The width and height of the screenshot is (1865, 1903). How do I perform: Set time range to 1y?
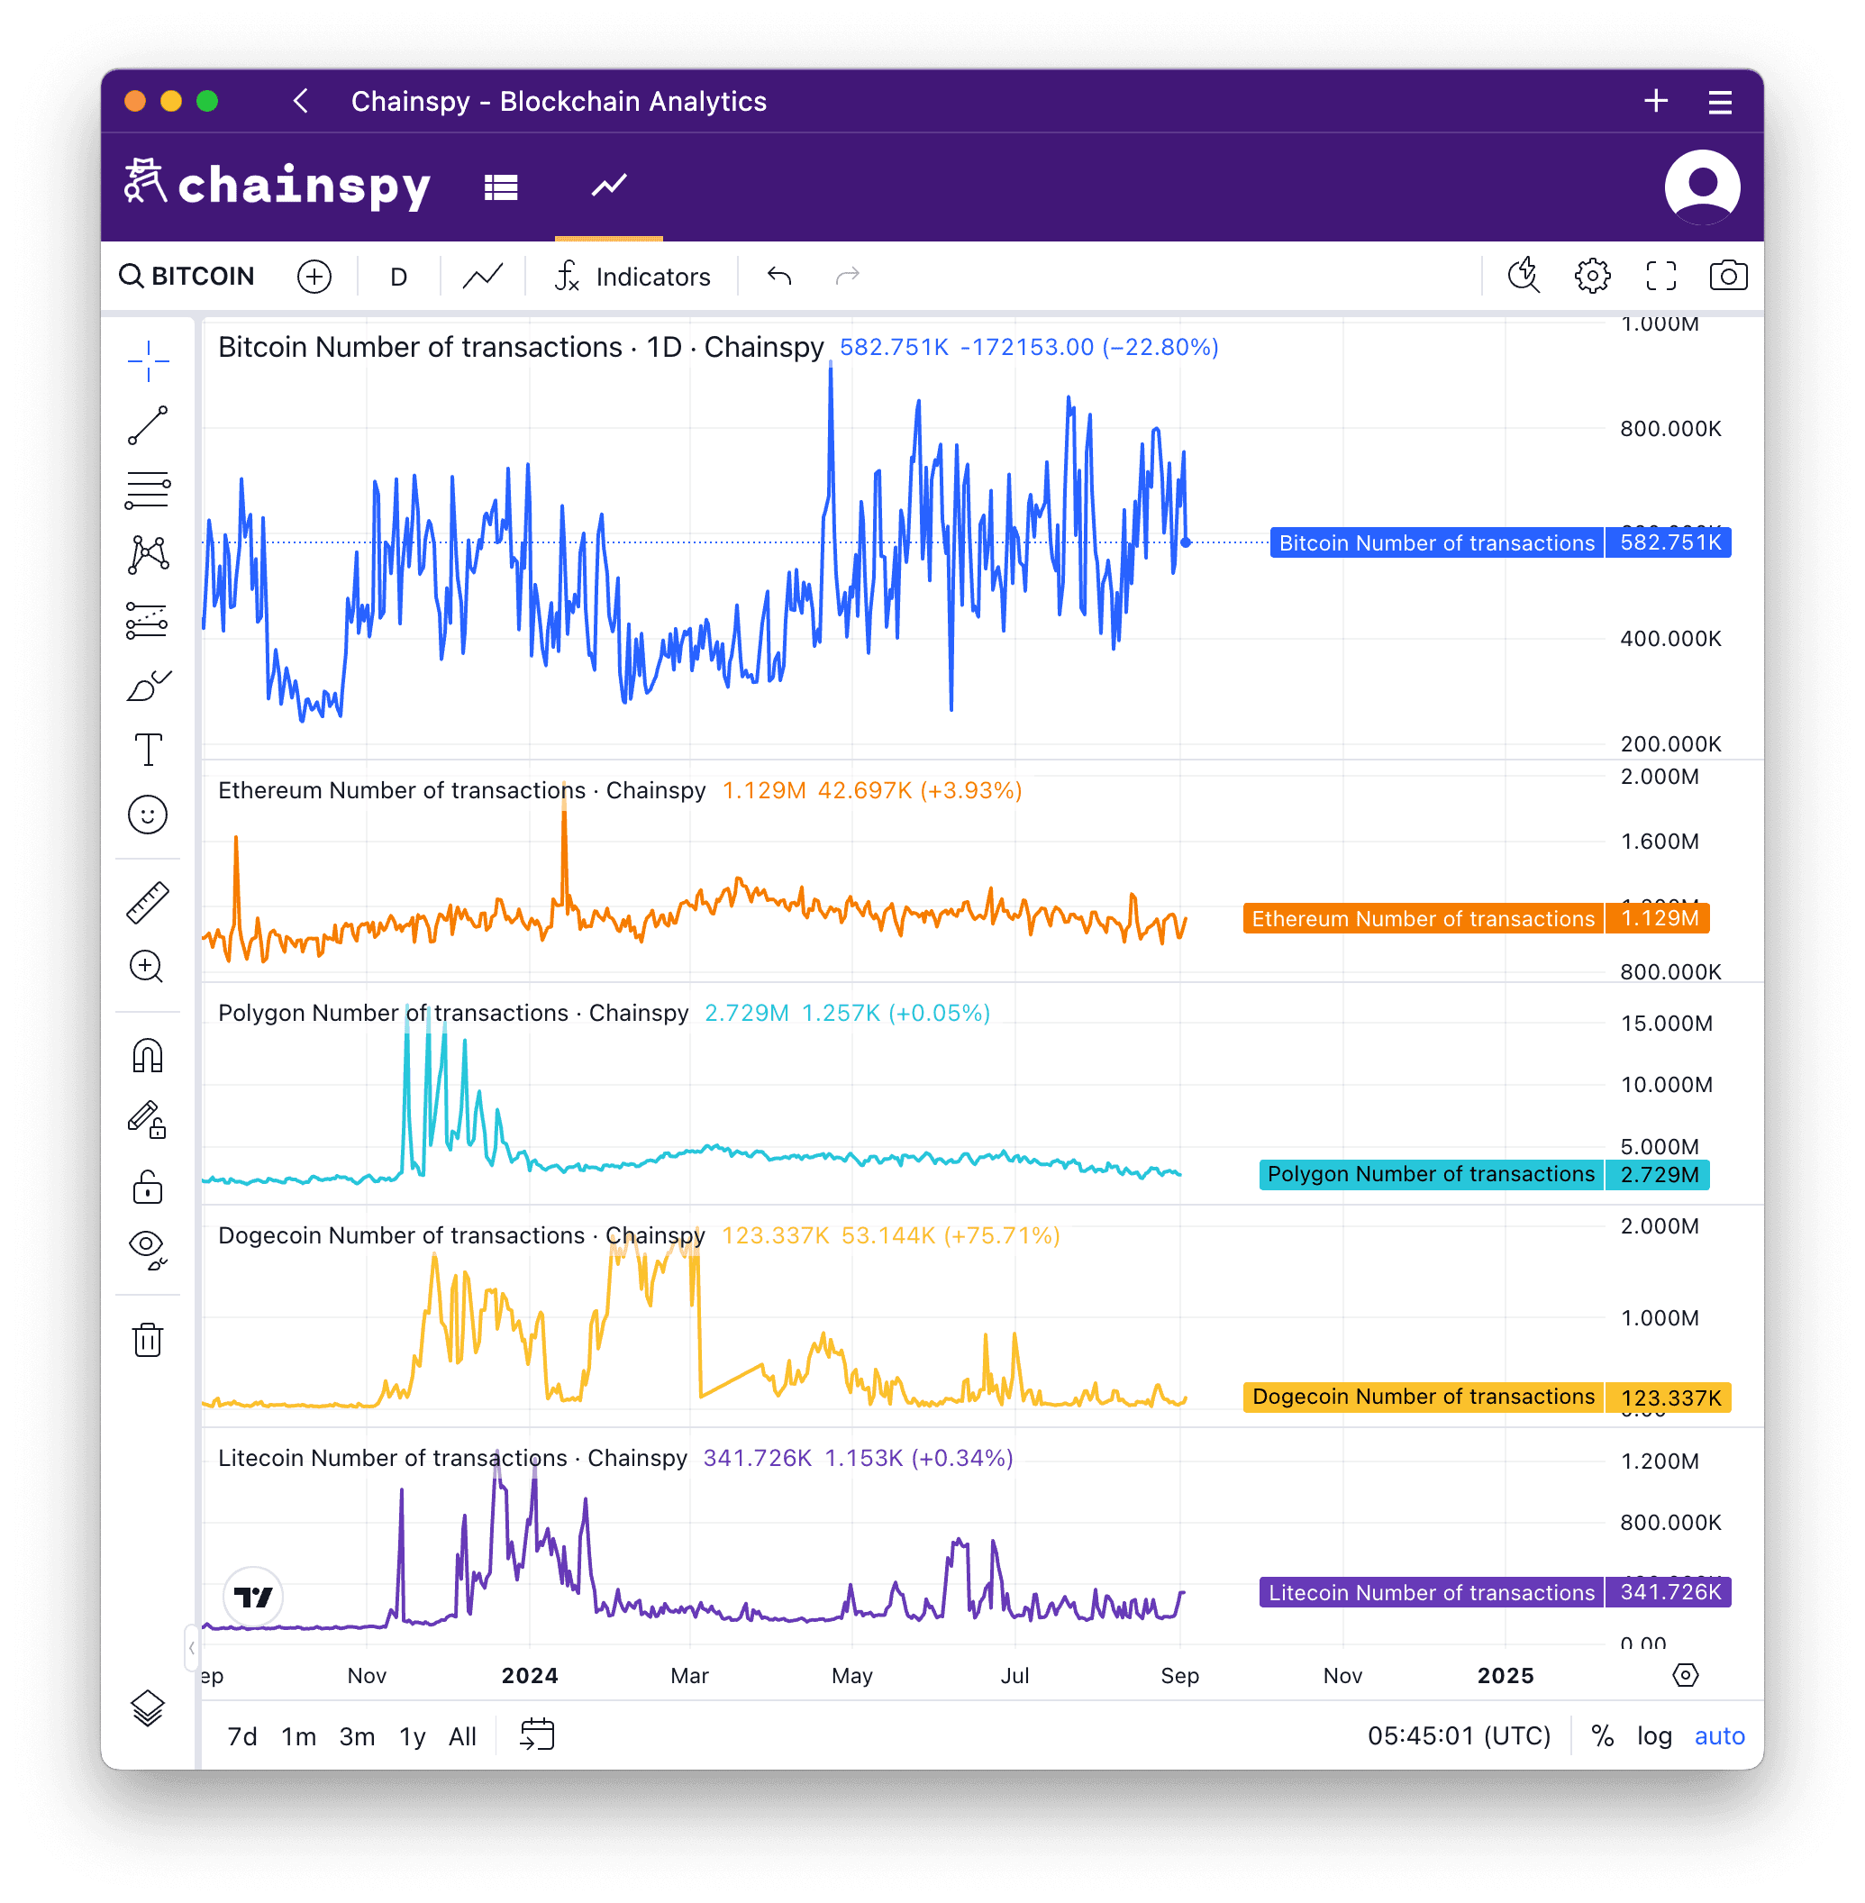coord(413,1736)
